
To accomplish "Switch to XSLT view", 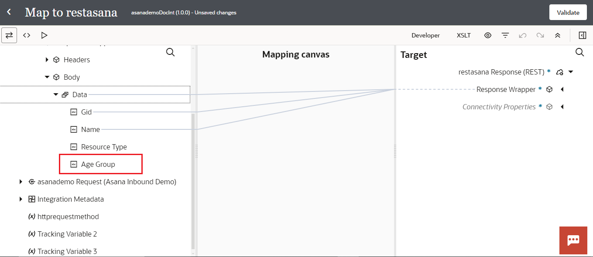I will [463, 35].
